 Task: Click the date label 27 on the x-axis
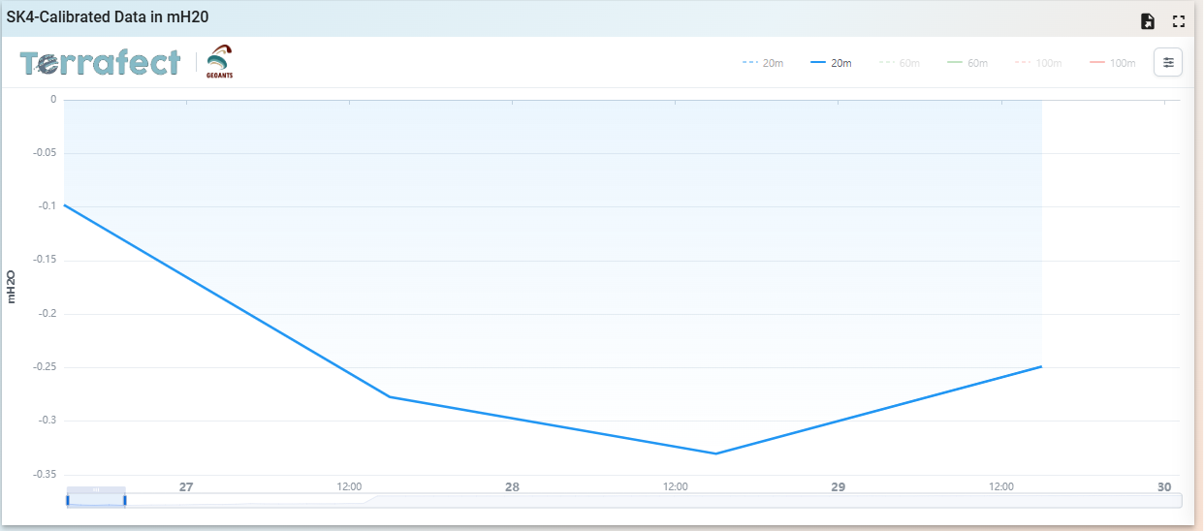click(x=186, y=486)
